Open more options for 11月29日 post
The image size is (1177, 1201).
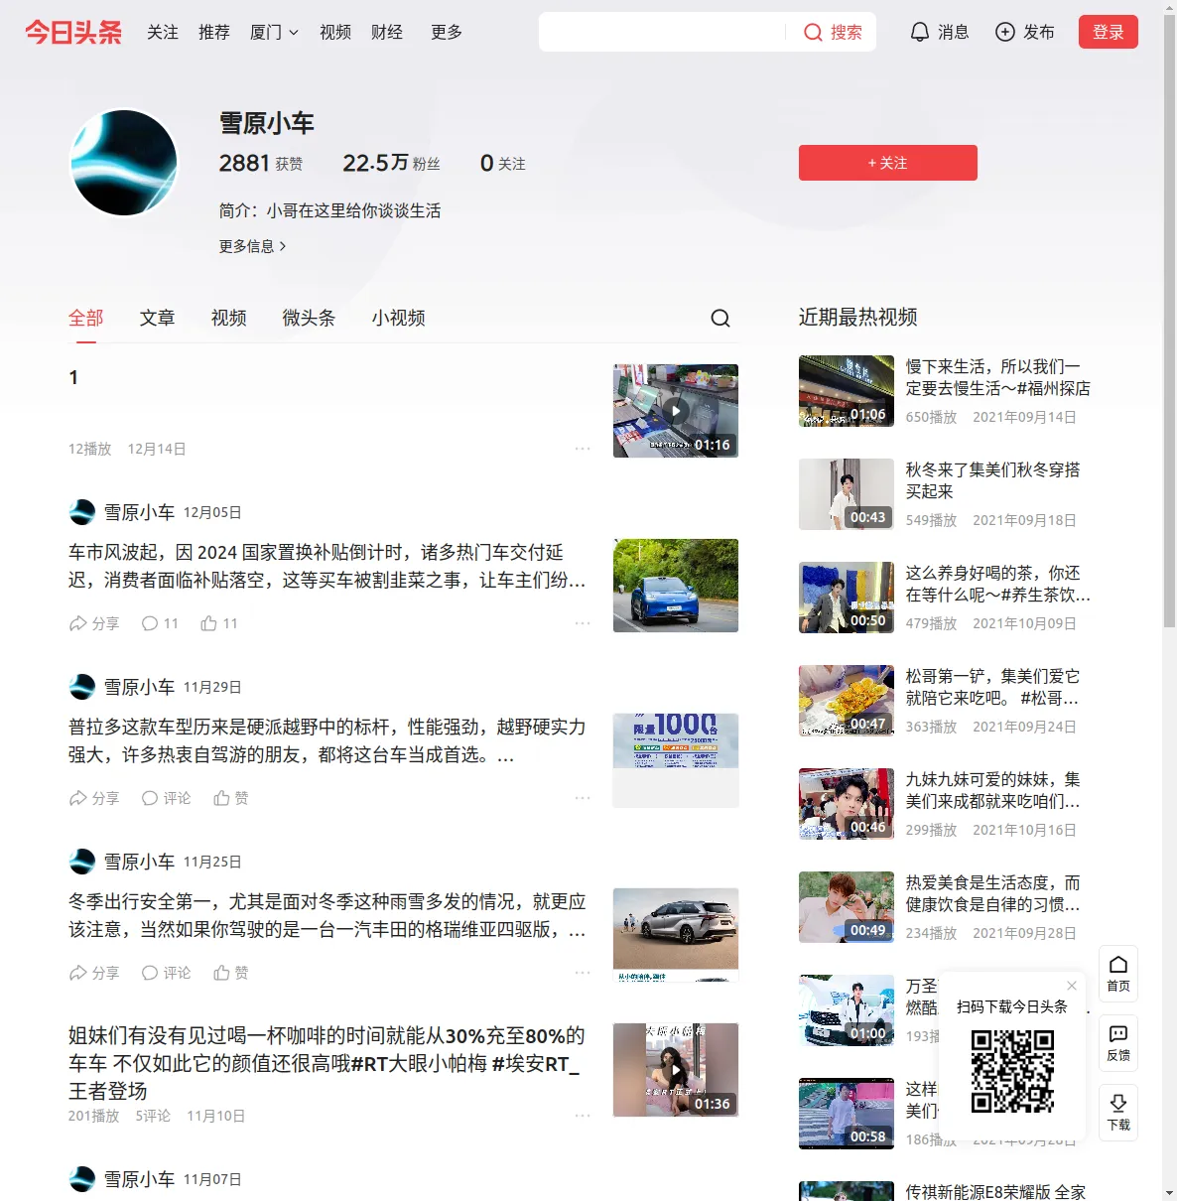pyautogui.click(x=583, y=798)
